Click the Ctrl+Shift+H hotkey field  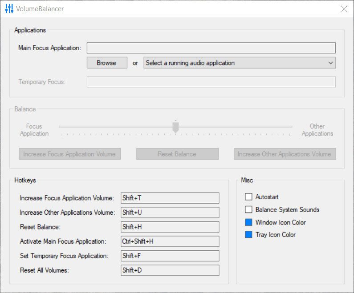pyautogui.click(x=170, y=241)
